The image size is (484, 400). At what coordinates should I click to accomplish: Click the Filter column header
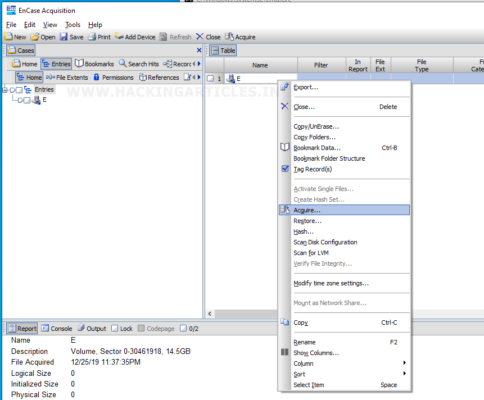click(321, 65)
